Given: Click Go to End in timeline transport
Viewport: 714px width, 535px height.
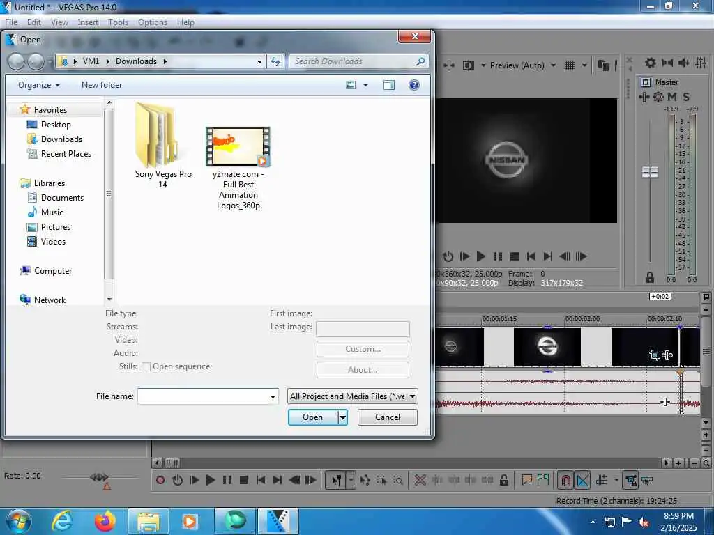Looking at the screenshot, I should [x=278, y=480].
